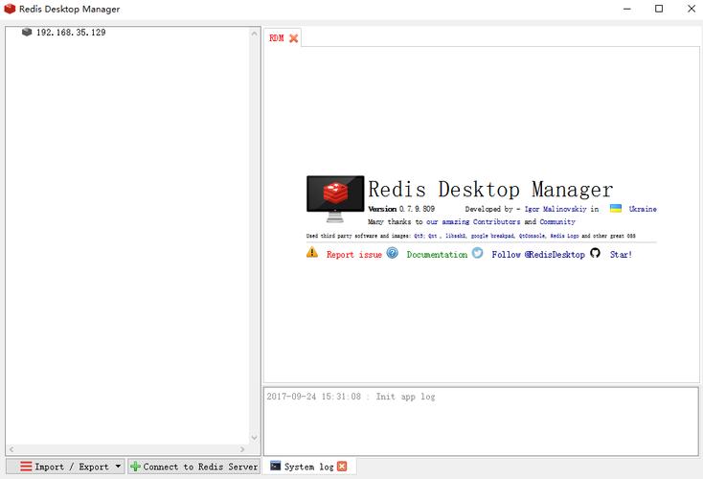Screen dimensions: 703x479
Task: Open the System log tab
Action: click(x=308, y=467)
